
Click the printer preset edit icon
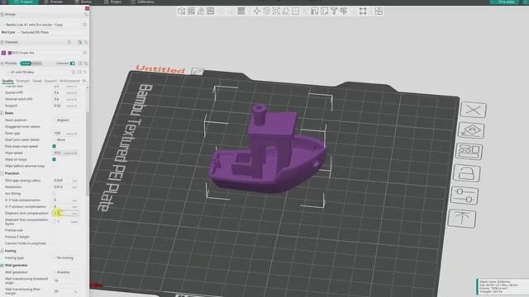[84, 25]
